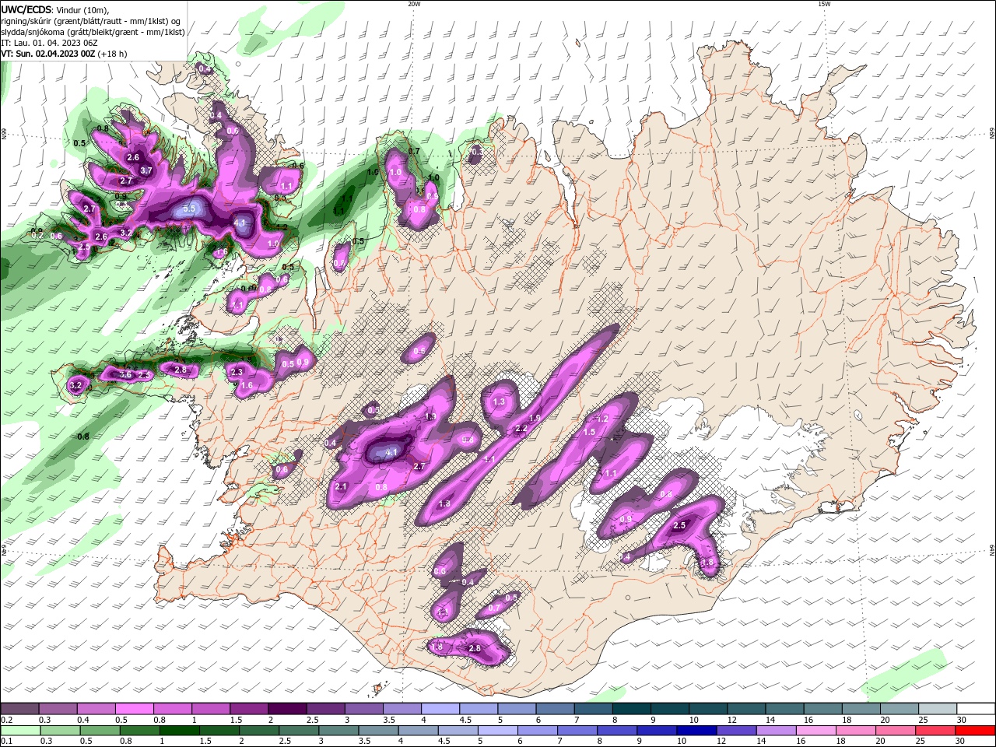The image size is (996, 747).
Task: Click the 'IT: Lau. 01. 04. 2023 06Z' line
Action: [x=49, y=43]
